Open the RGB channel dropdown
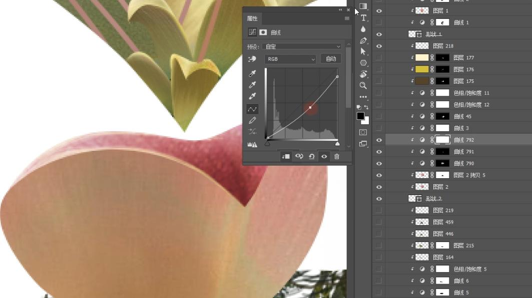Image resolution: width=532 pixels, height=298 pixels. coord(291,59)
